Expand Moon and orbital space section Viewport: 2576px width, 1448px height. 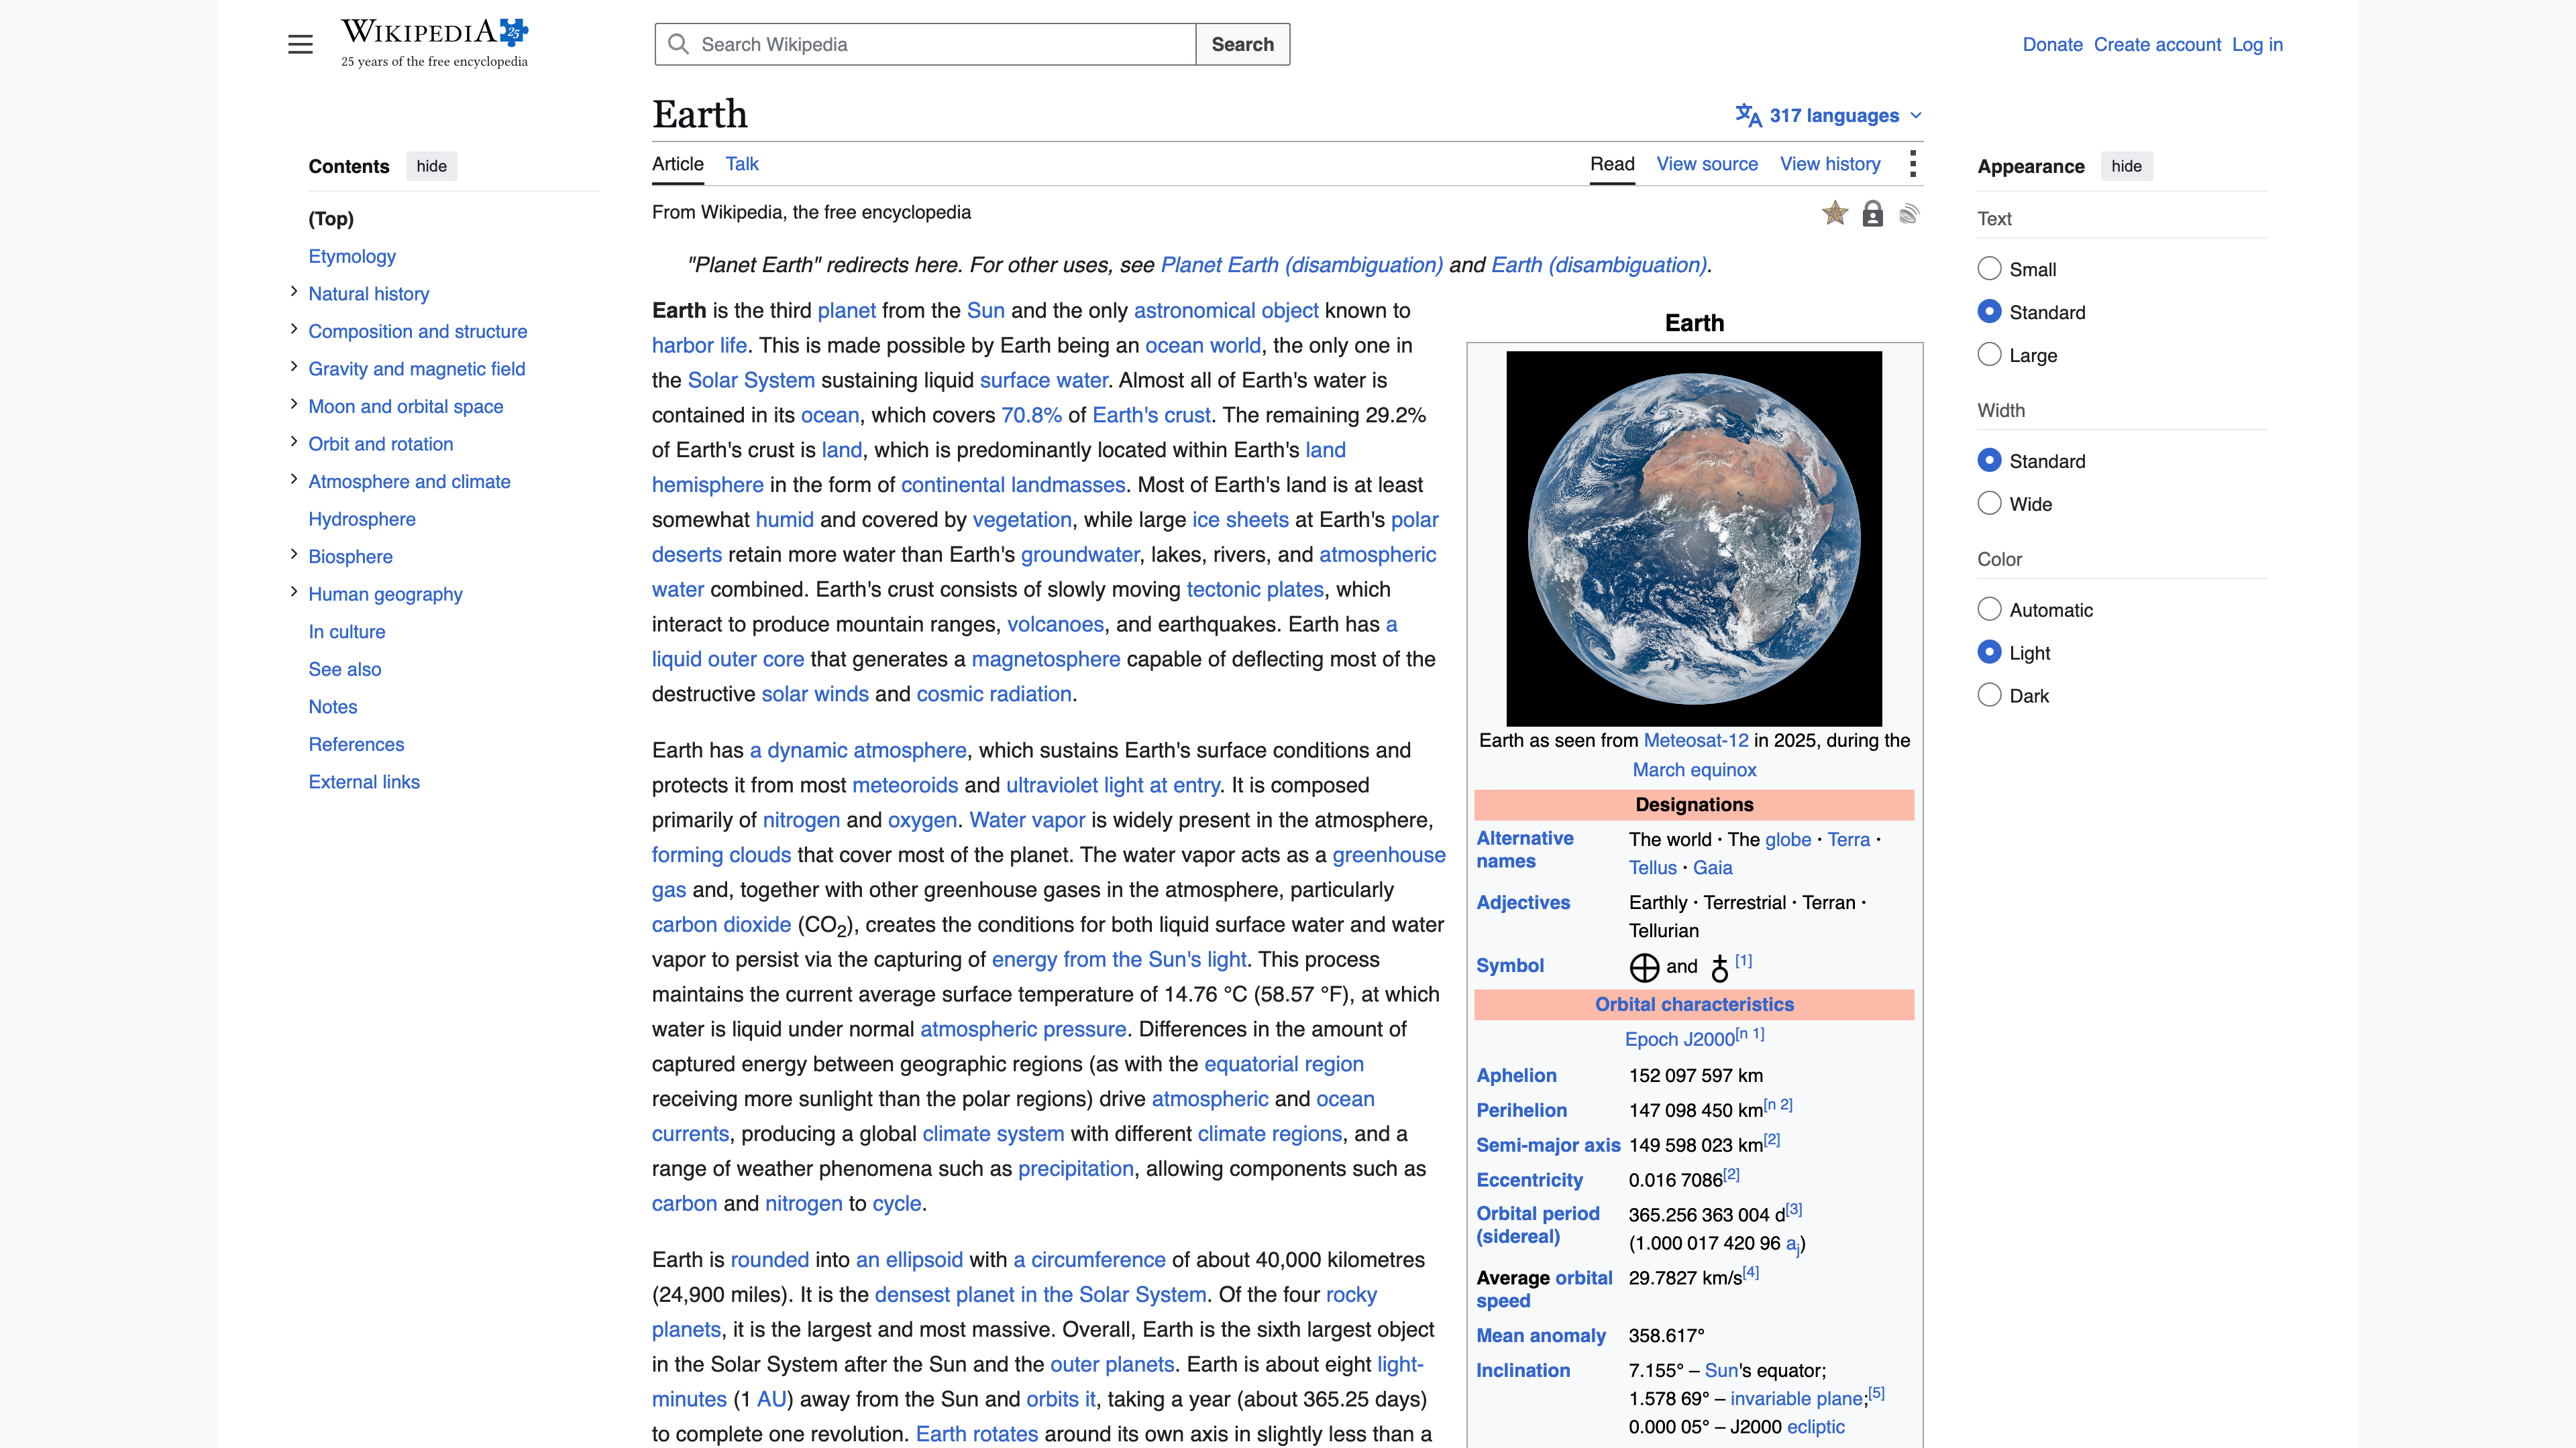(x=294, y=405)
